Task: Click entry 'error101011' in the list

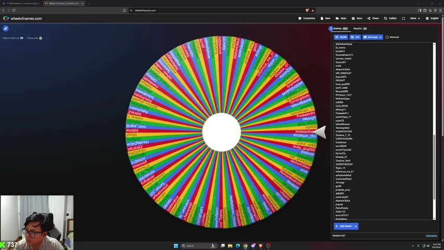Action: coord(342,216)
